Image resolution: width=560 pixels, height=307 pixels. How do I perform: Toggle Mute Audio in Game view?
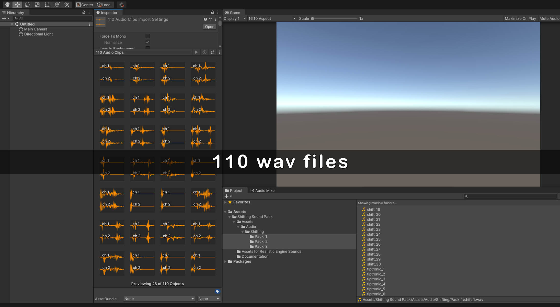click(549, 18)
